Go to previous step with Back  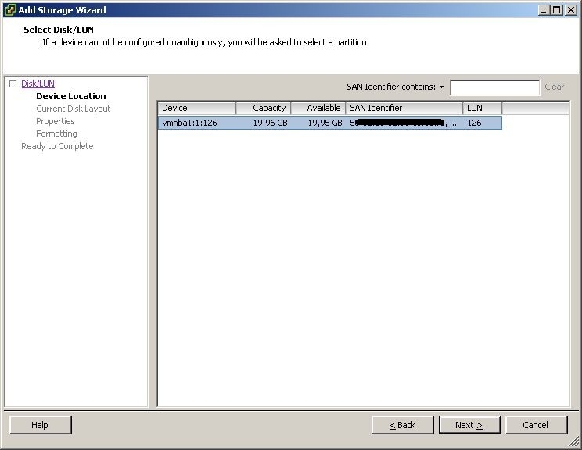tap(402, 425)
